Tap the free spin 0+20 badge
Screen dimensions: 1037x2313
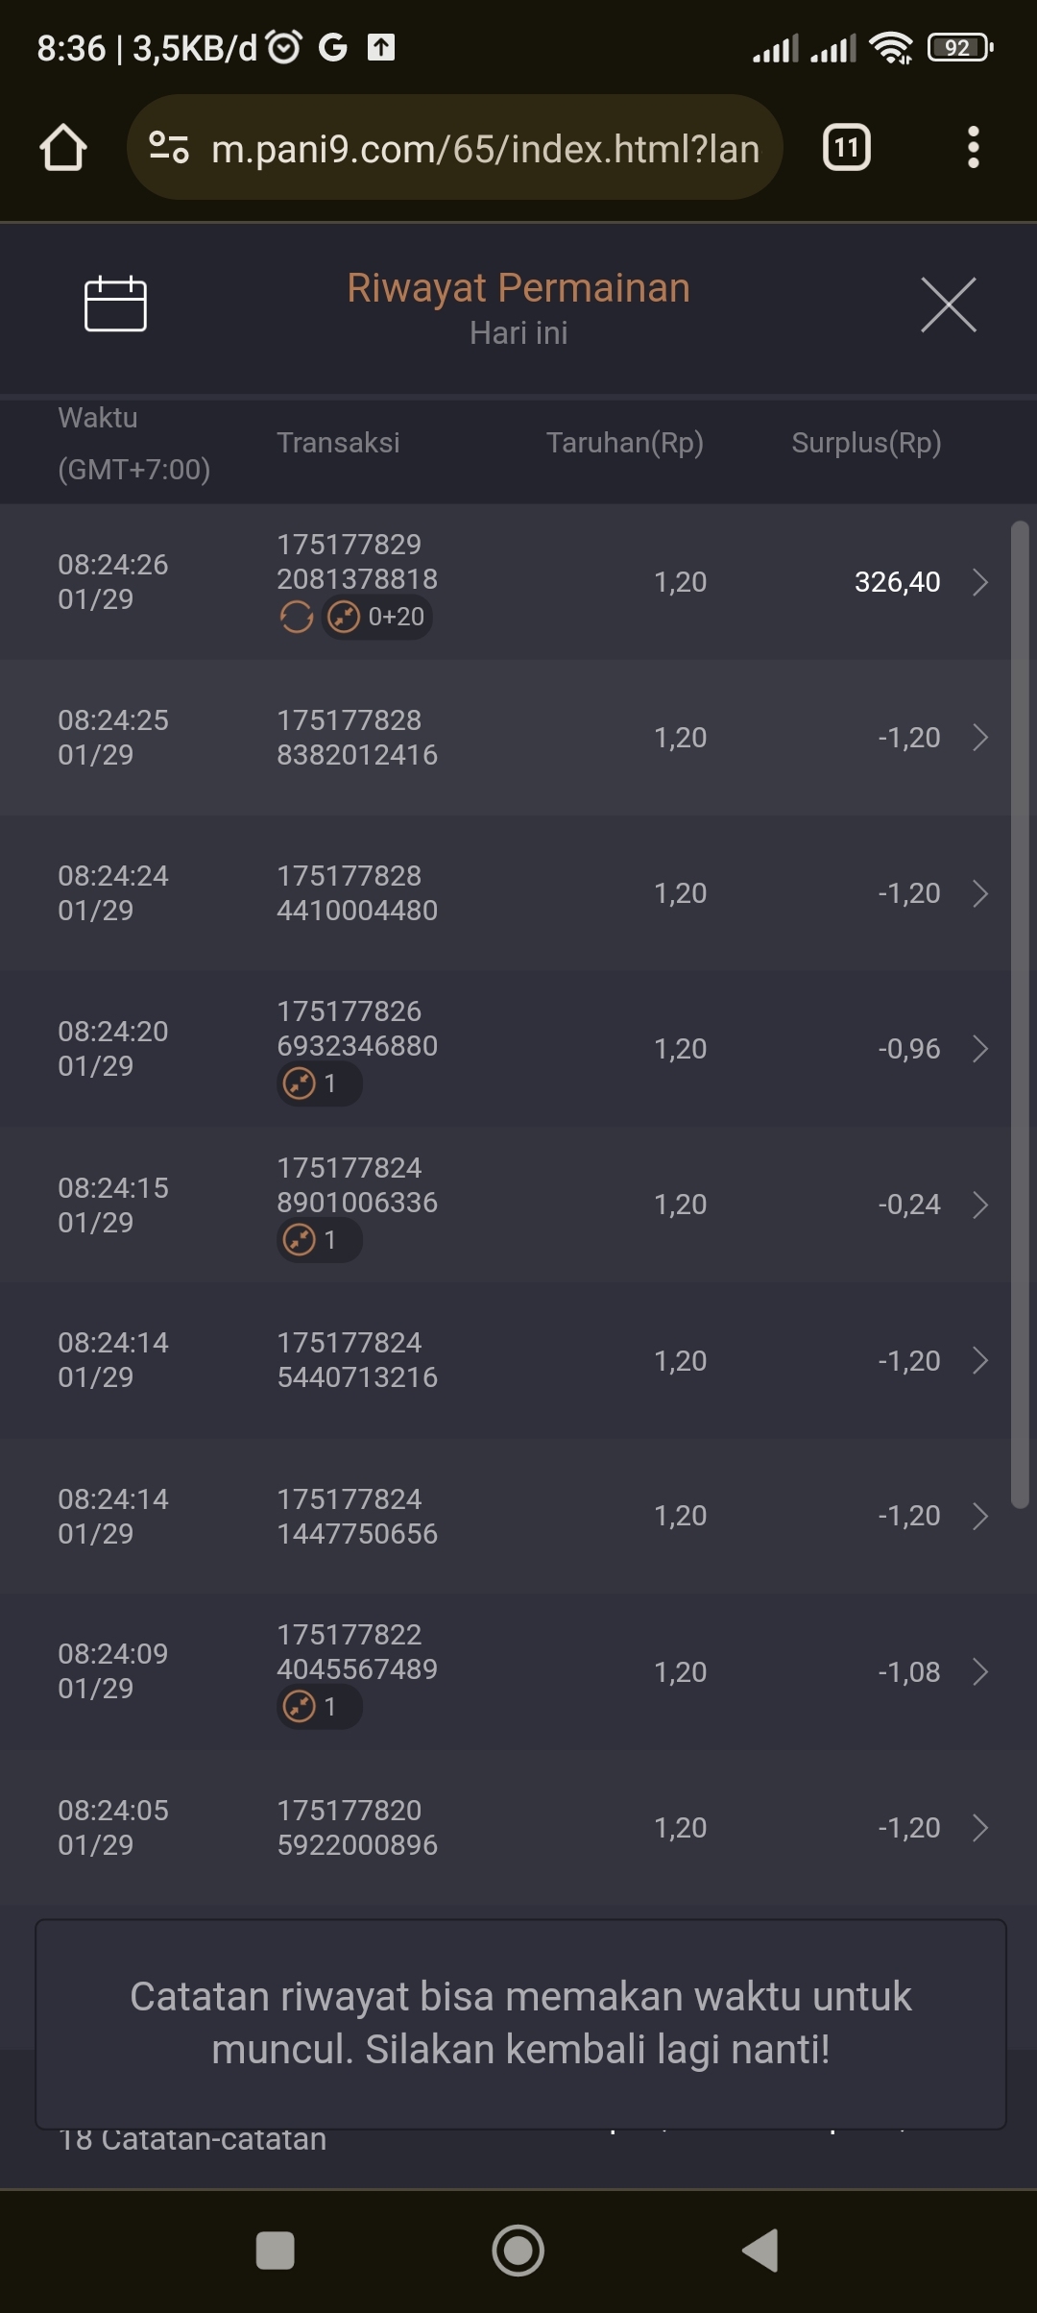(377, 617)
